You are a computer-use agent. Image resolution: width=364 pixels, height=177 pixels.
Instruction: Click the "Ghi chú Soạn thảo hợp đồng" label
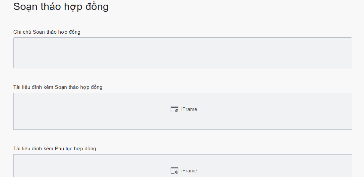tap(47, 32)
